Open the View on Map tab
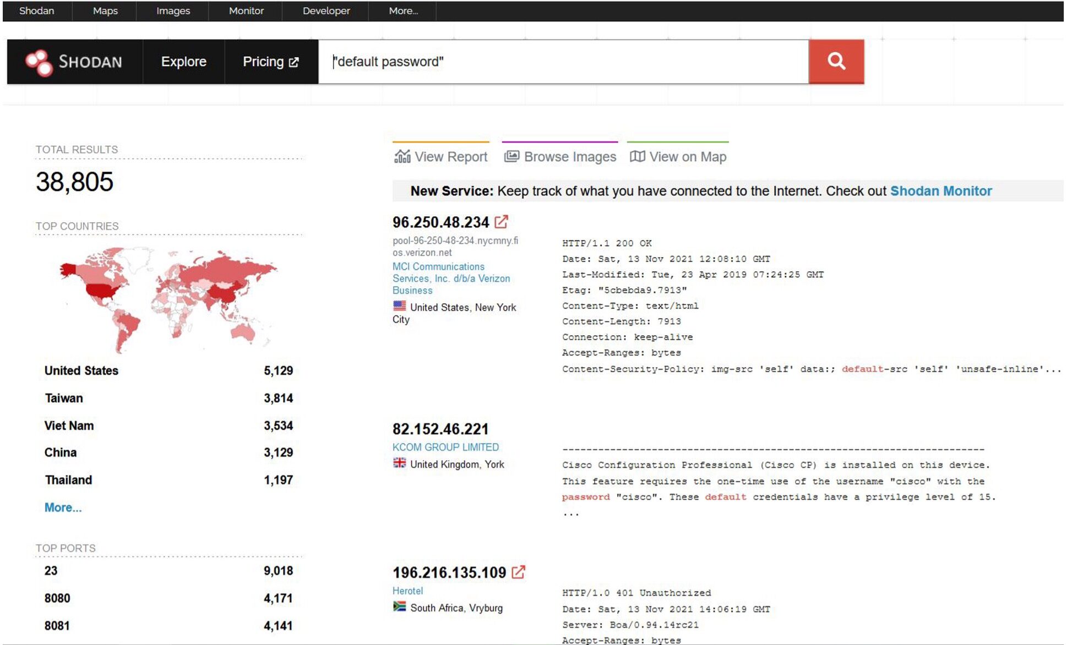 coord(678,154)
